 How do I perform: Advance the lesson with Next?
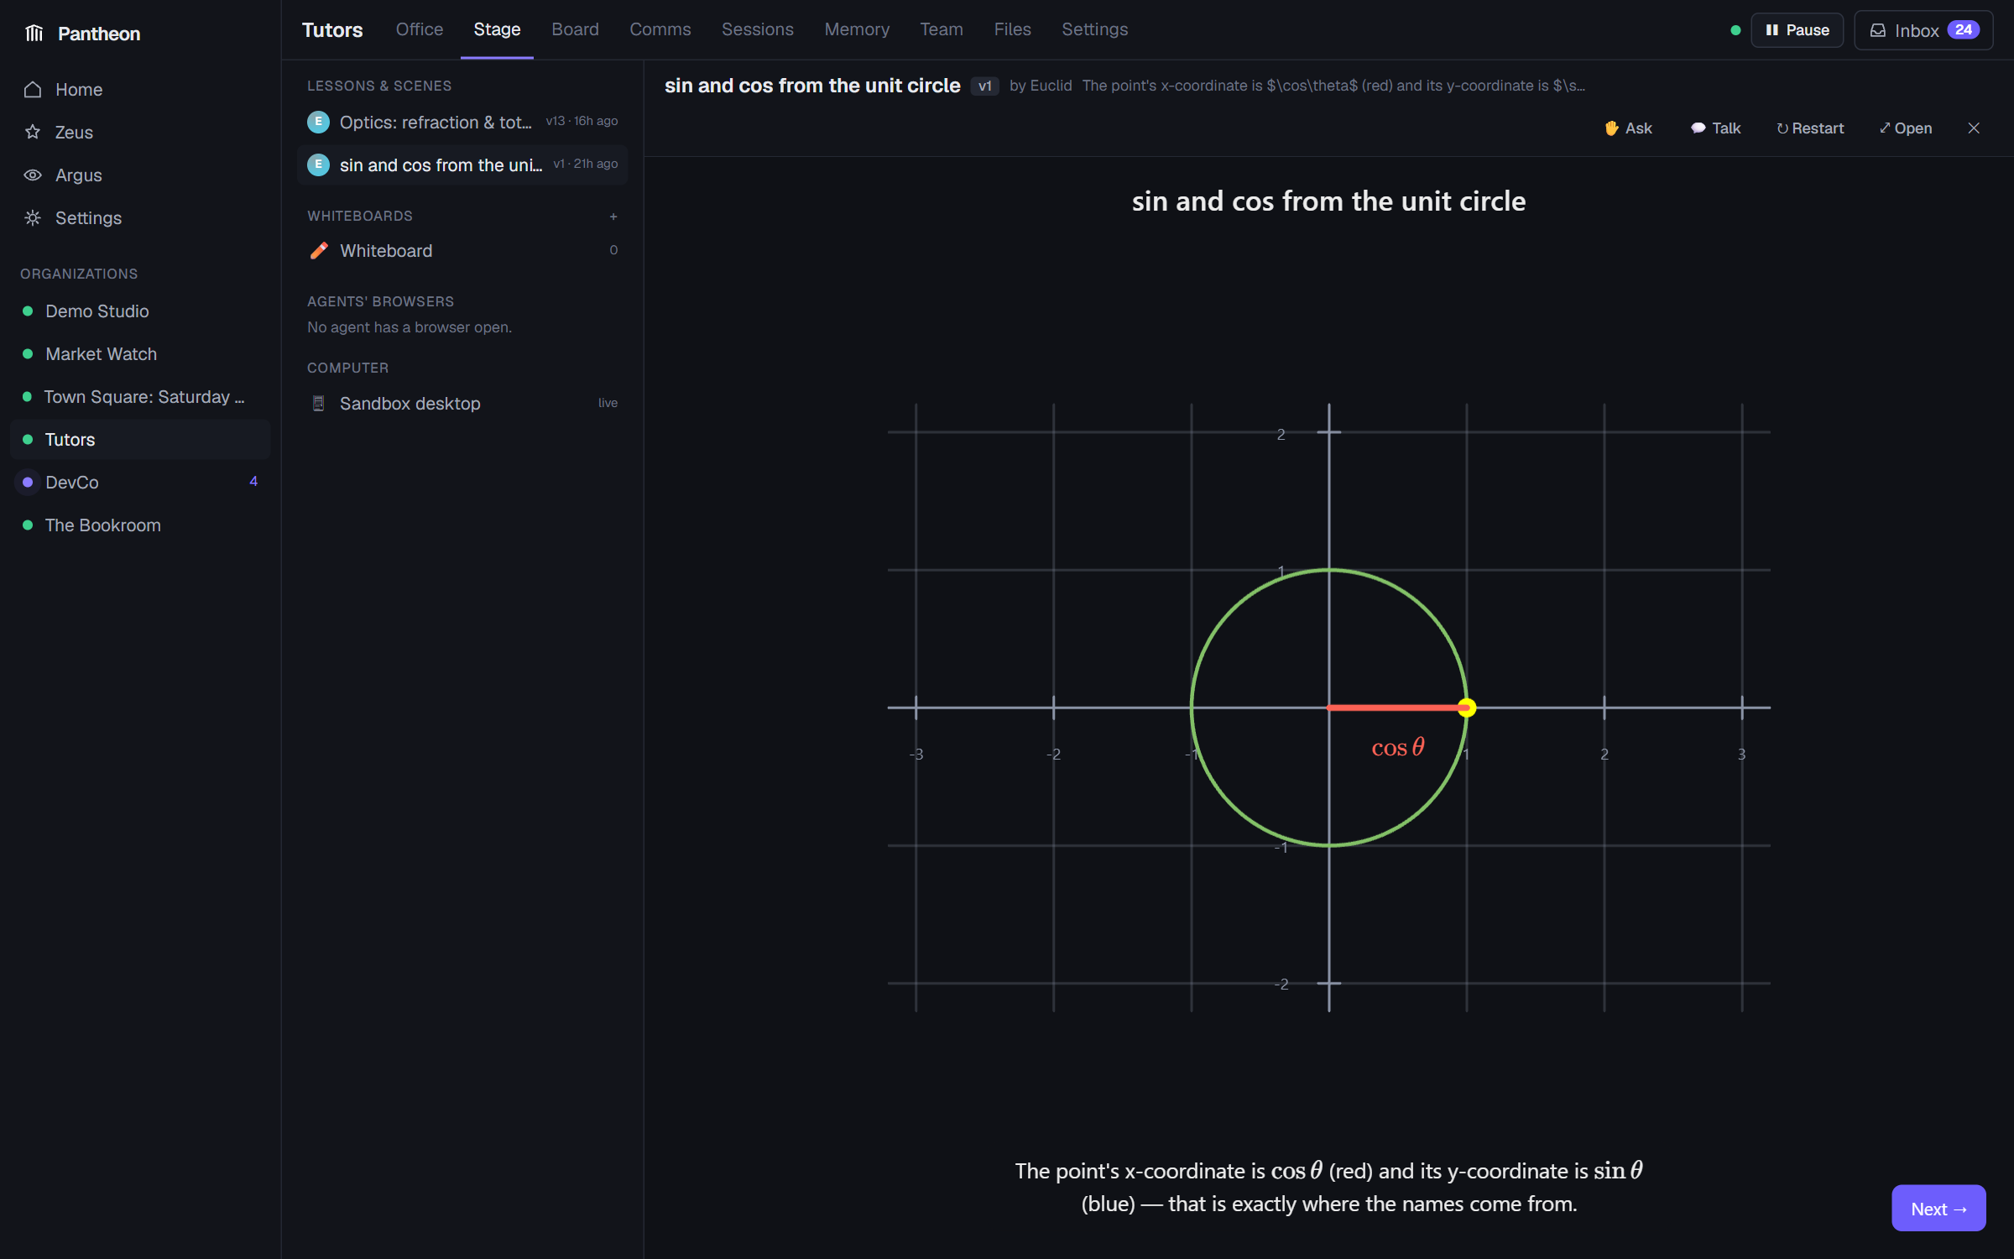[1938, 1209]
